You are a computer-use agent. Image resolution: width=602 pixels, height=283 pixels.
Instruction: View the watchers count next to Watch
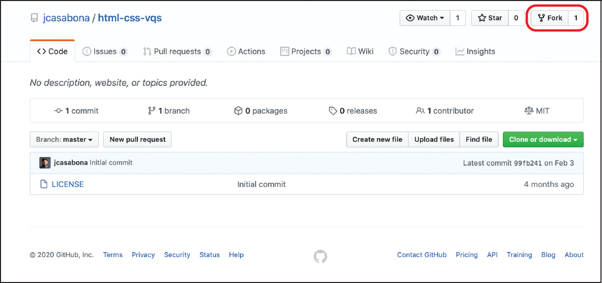click(458, 18)
